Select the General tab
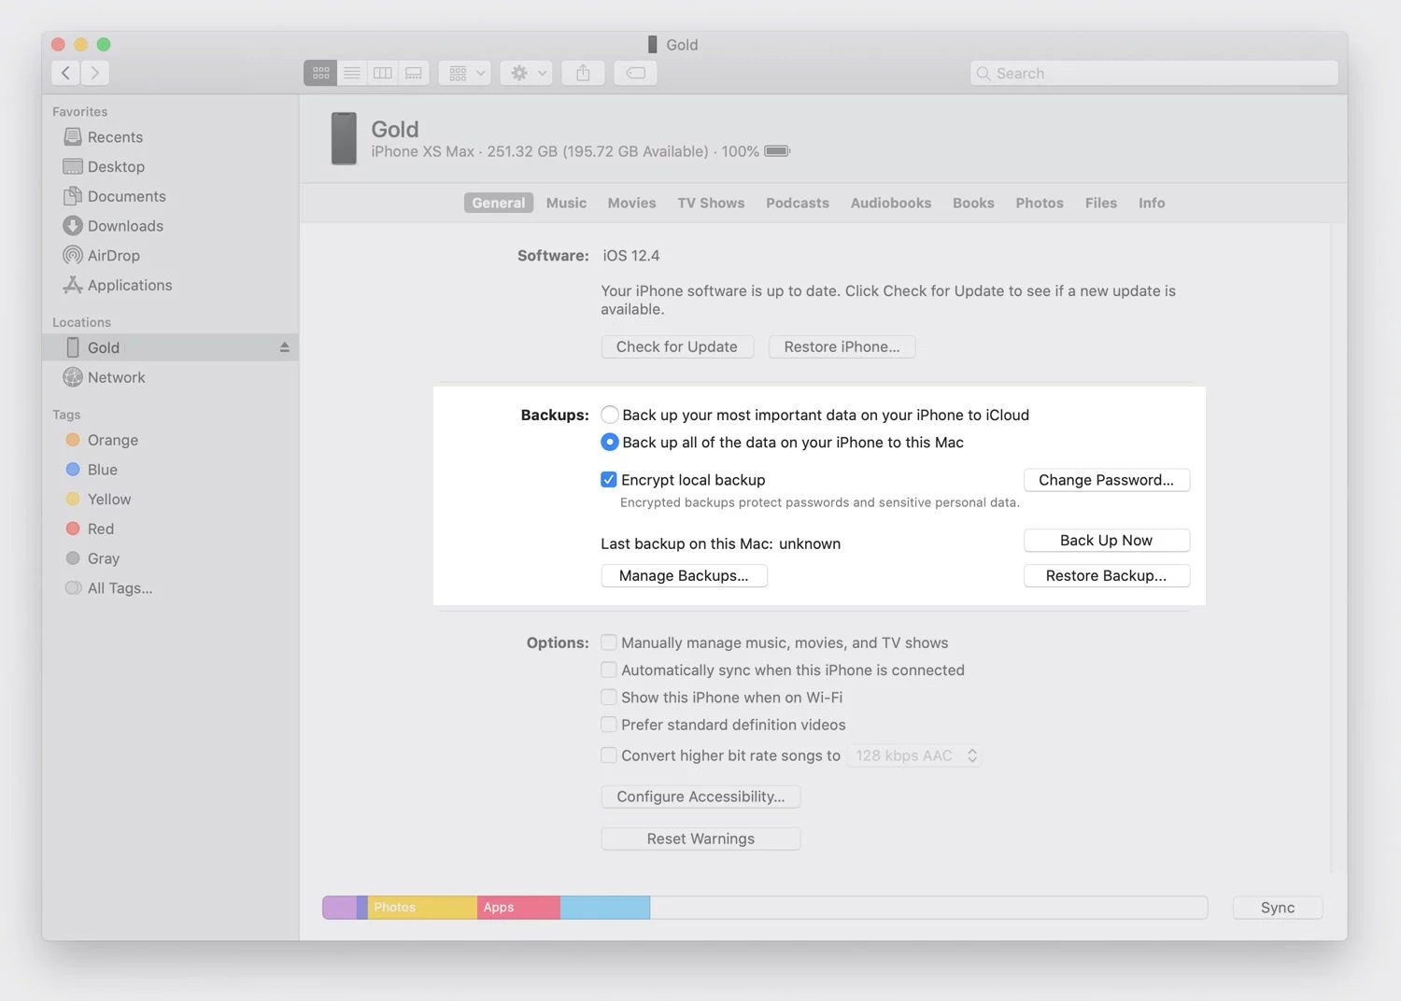Image resolution: width=1401 pixels, height=1001 pixels. pyautogui.click(x=499, y=203)
